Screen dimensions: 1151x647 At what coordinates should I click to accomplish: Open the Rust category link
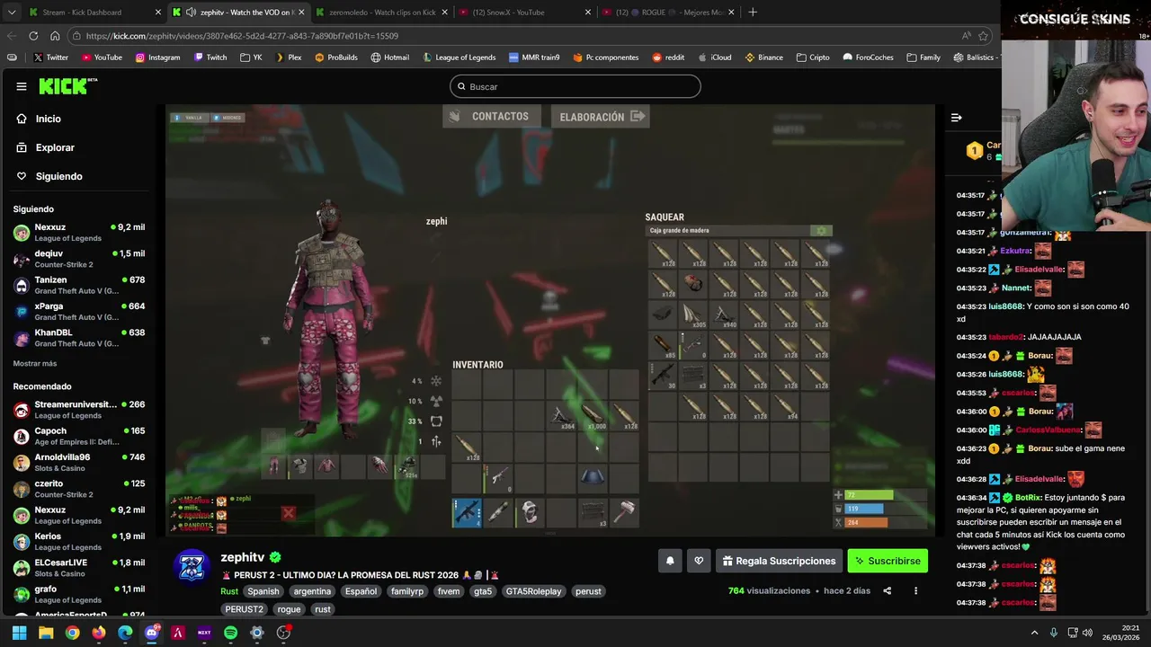(x=229, y=591)
